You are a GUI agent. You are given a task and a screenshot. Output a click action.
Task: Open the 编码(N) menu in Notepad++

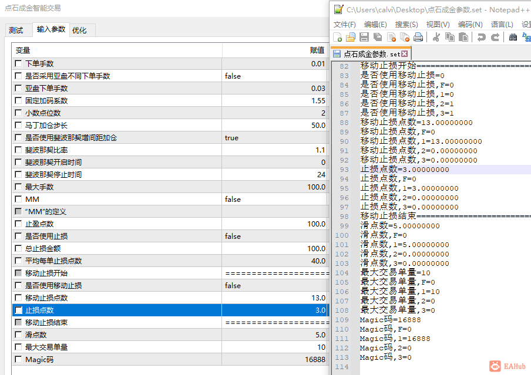pos(470,24)
